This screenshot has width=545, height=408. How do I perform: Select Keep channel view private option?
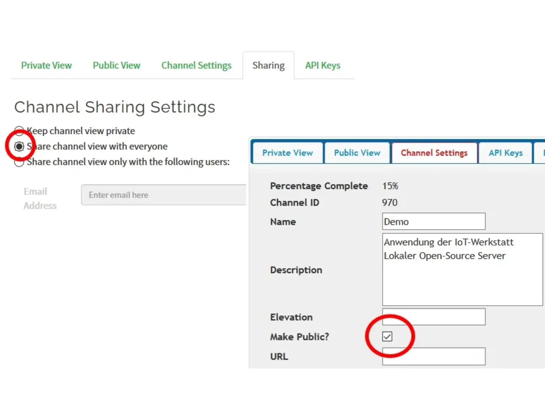19,131
